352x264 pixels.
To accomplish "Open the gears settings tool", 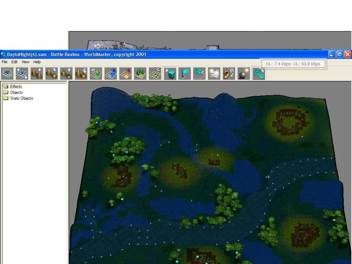I will (x=258, y=74).
